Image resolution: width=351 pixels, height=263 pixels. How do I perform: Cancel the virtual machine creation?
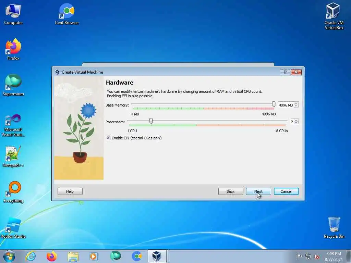[286, 191]
